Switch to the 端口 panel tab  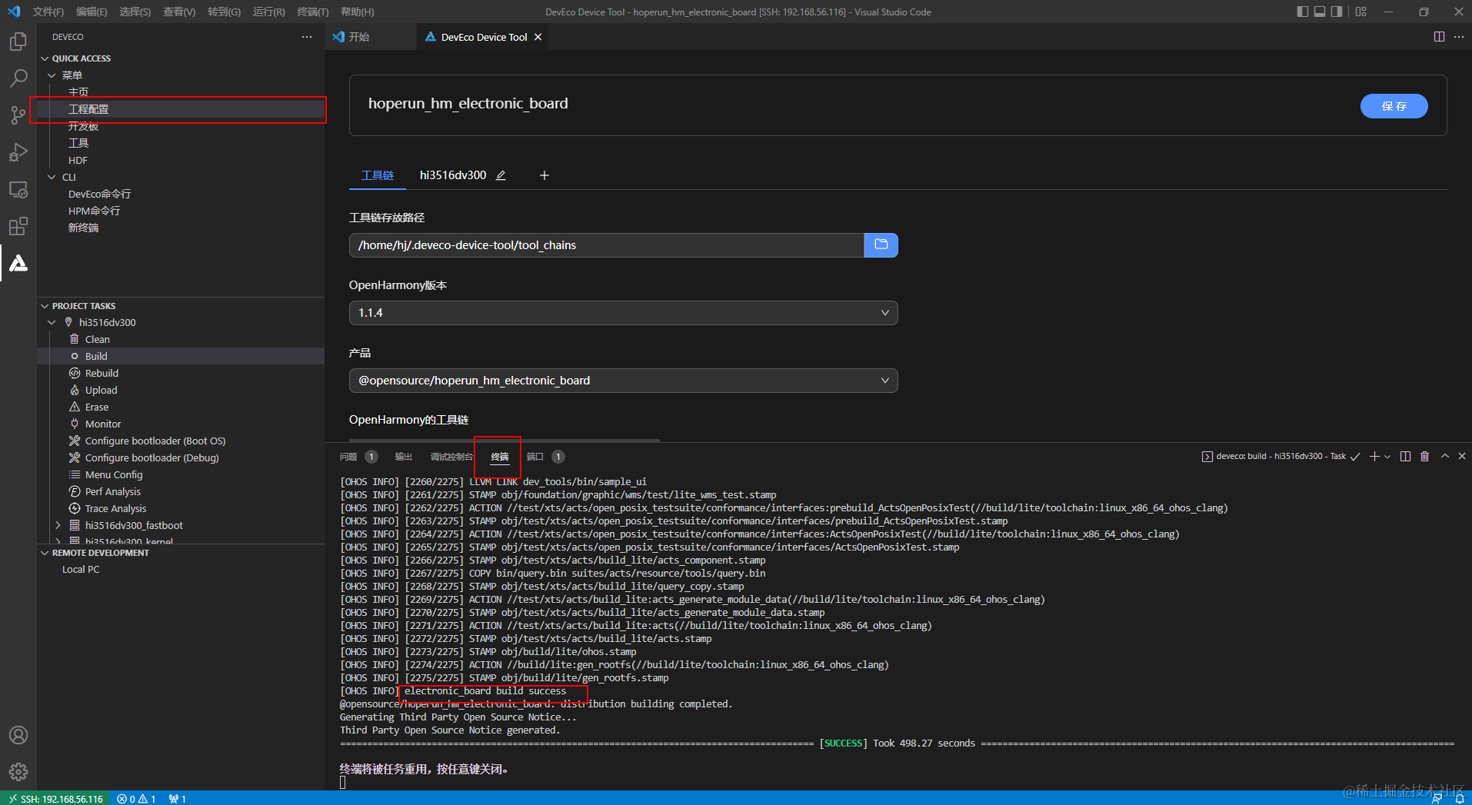coord(535,457)
